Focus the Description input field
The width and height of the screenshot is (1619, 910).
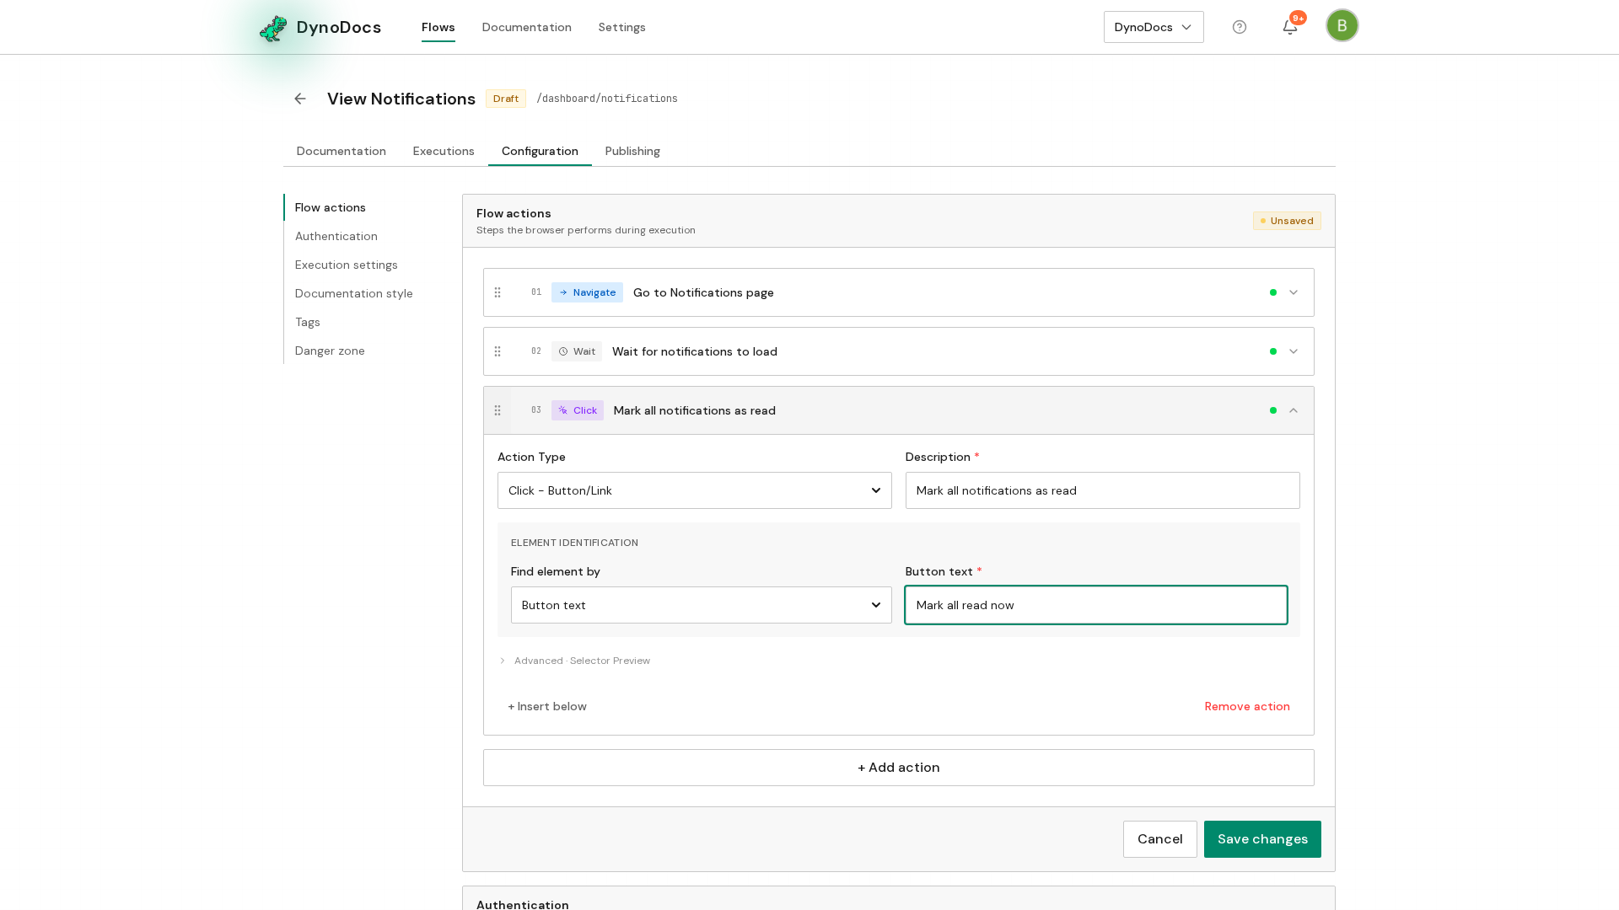point(1103,490)
